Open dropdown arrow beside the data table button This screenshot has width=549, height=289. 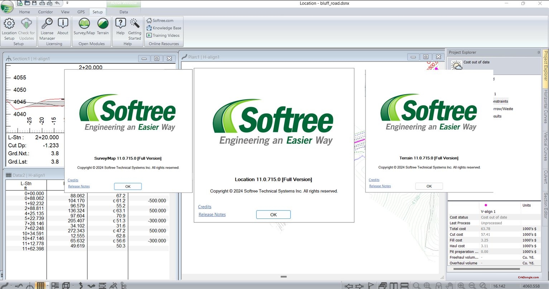(x=47, y=285)
